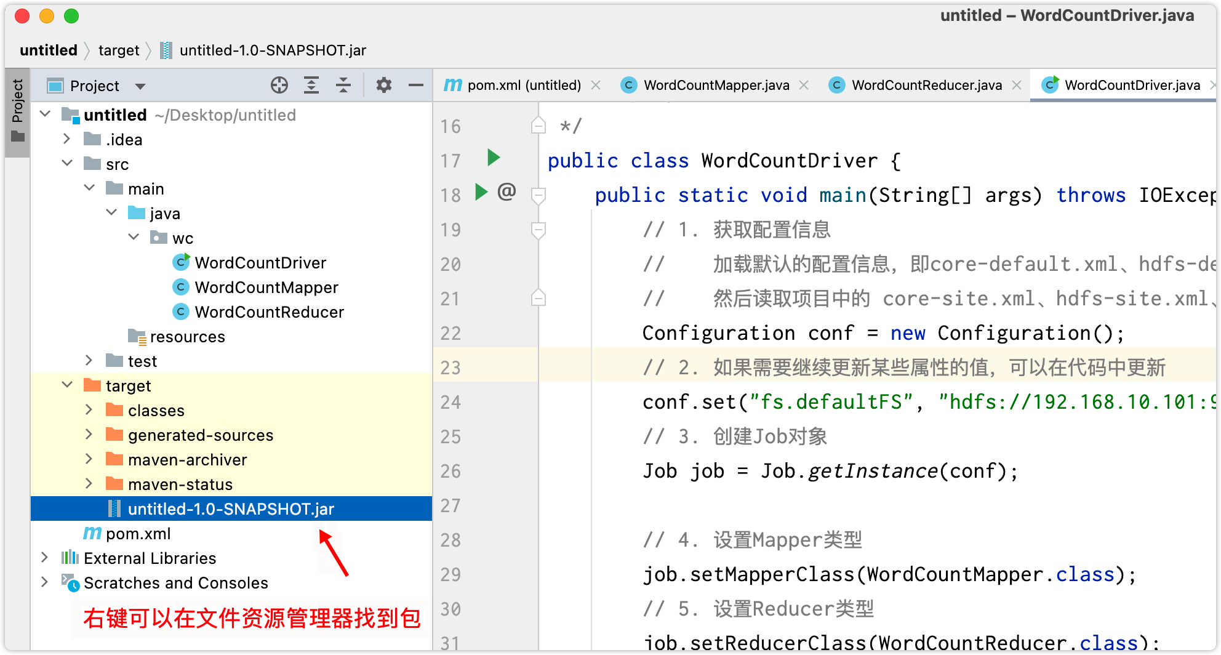
Task: Expand the .idea folder
Action: point(67,139)
